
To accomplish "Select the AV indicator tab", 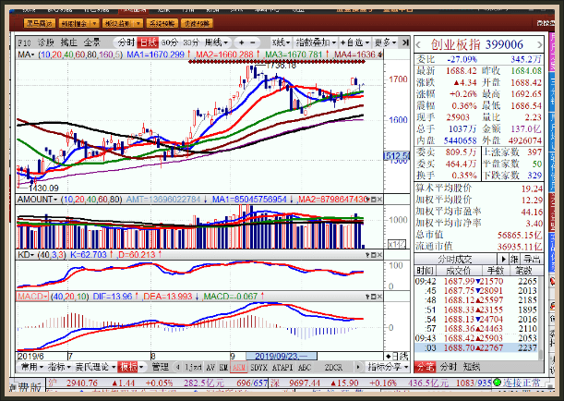I will pyautogui.click(x=210, y=367).
